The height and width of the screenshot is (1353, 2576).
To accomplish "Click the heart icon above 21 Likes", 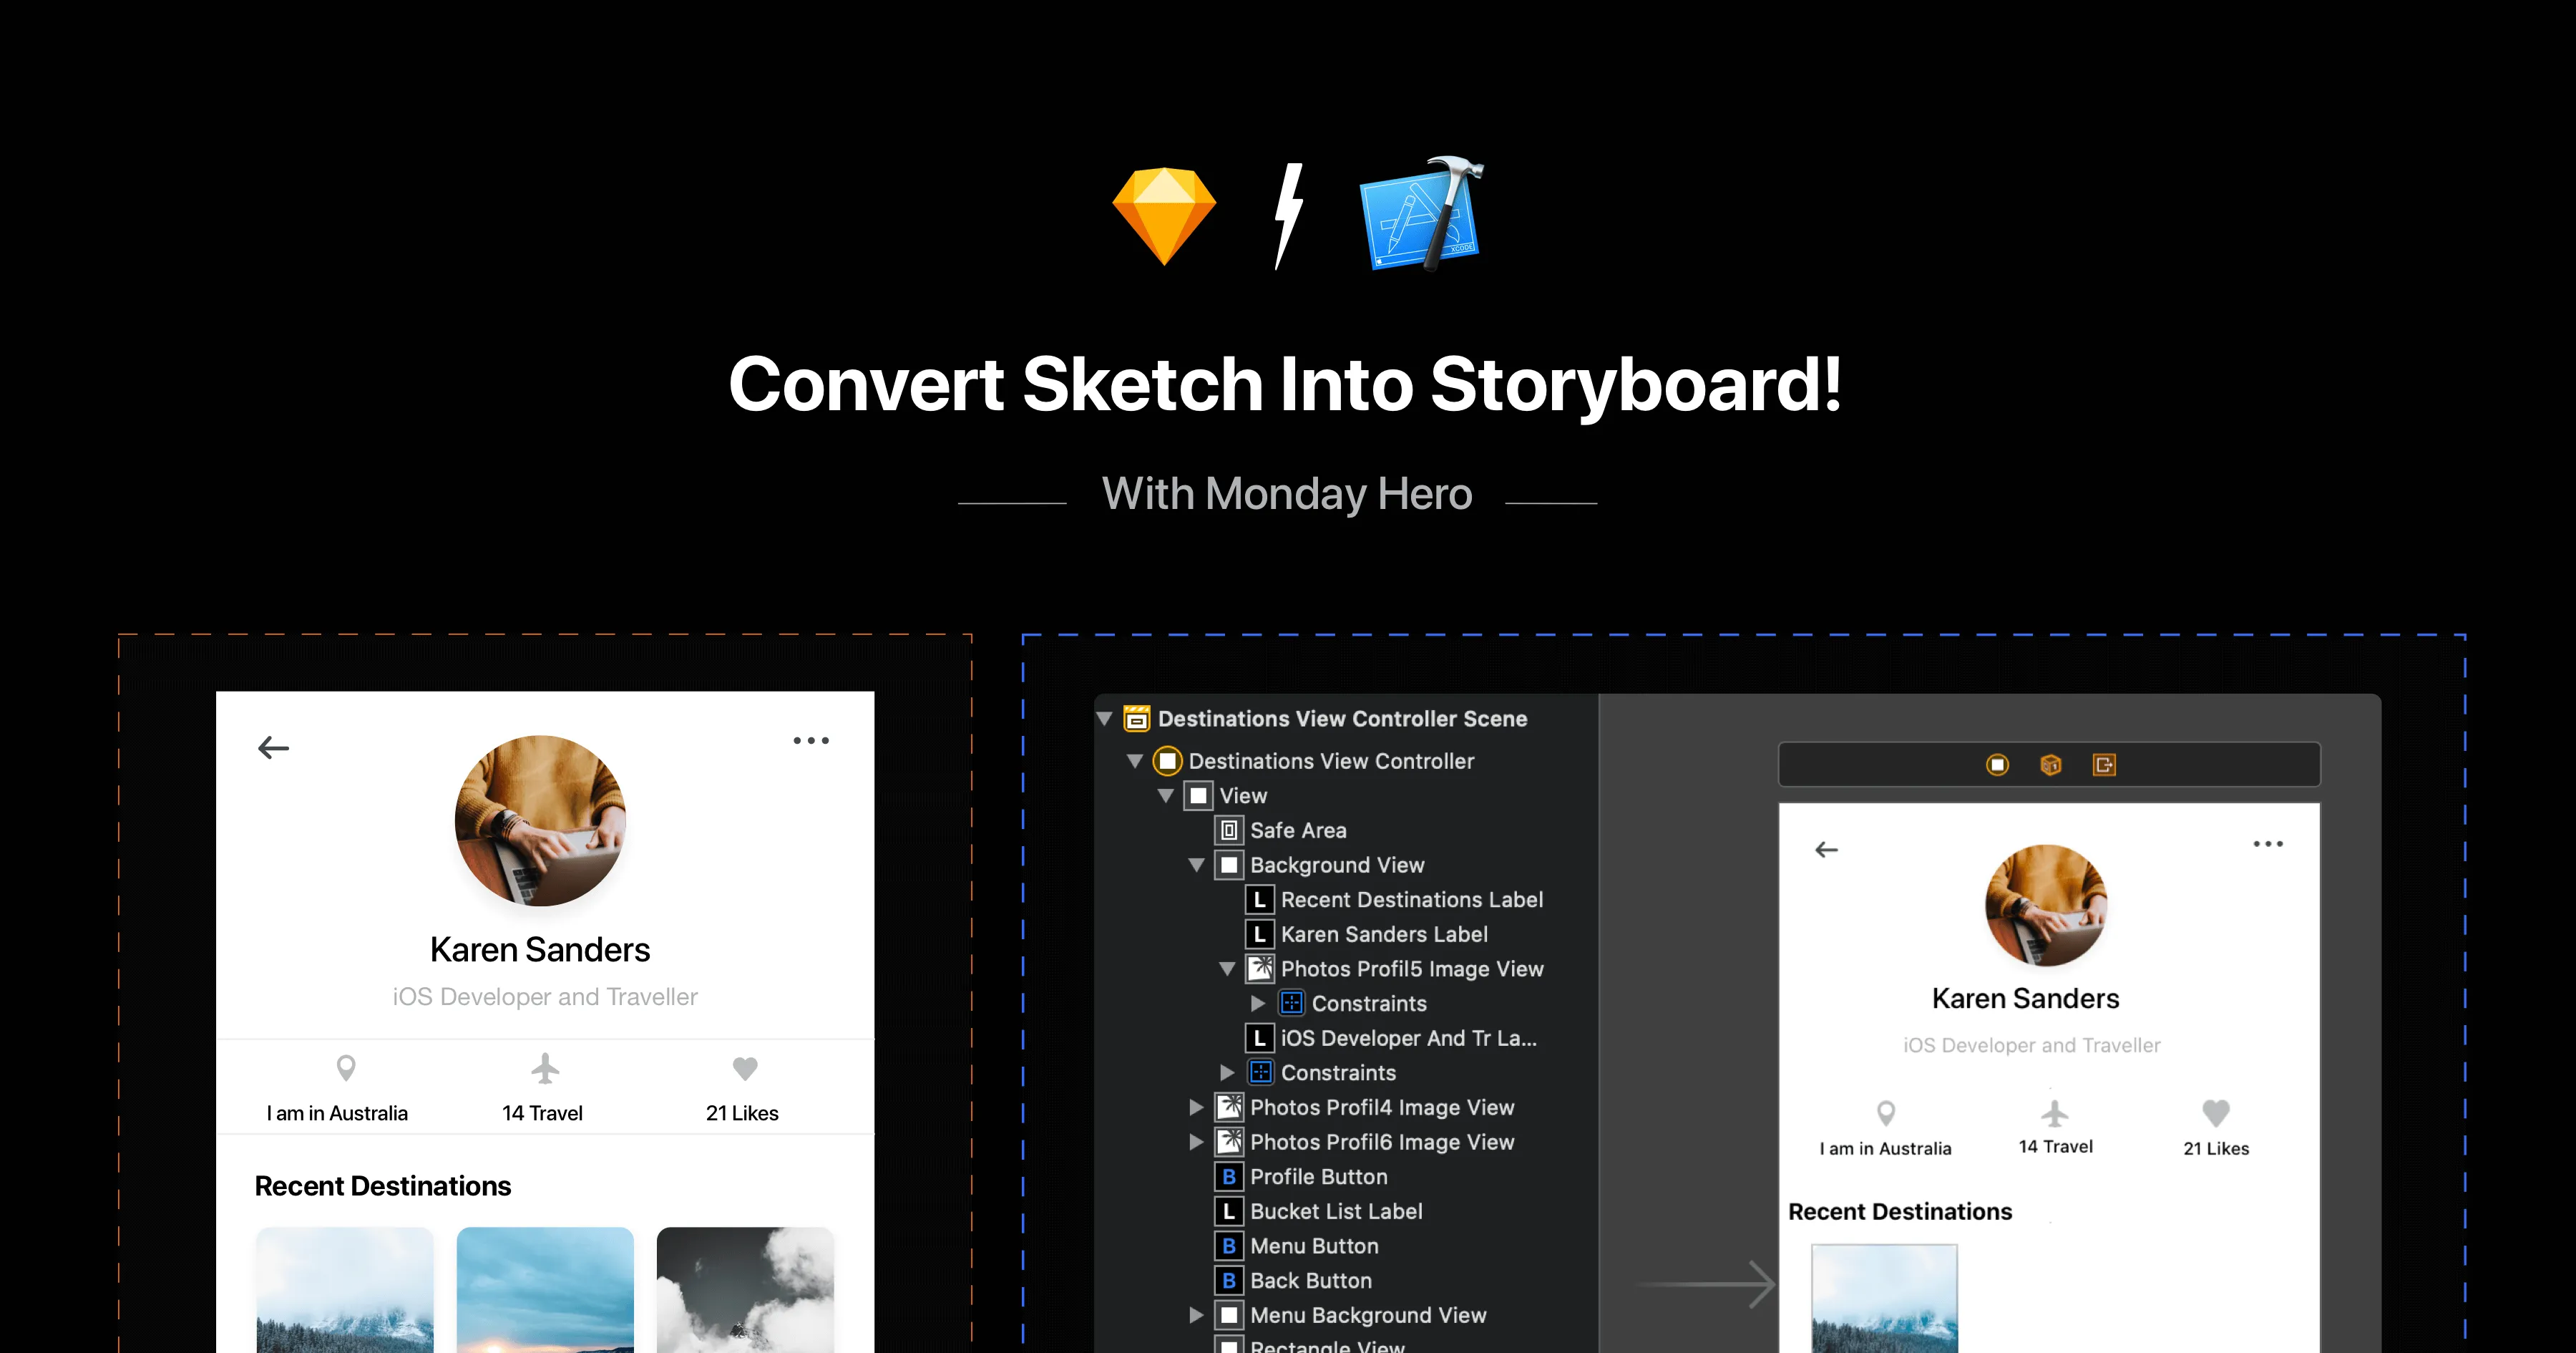I will coord(745,1068).
